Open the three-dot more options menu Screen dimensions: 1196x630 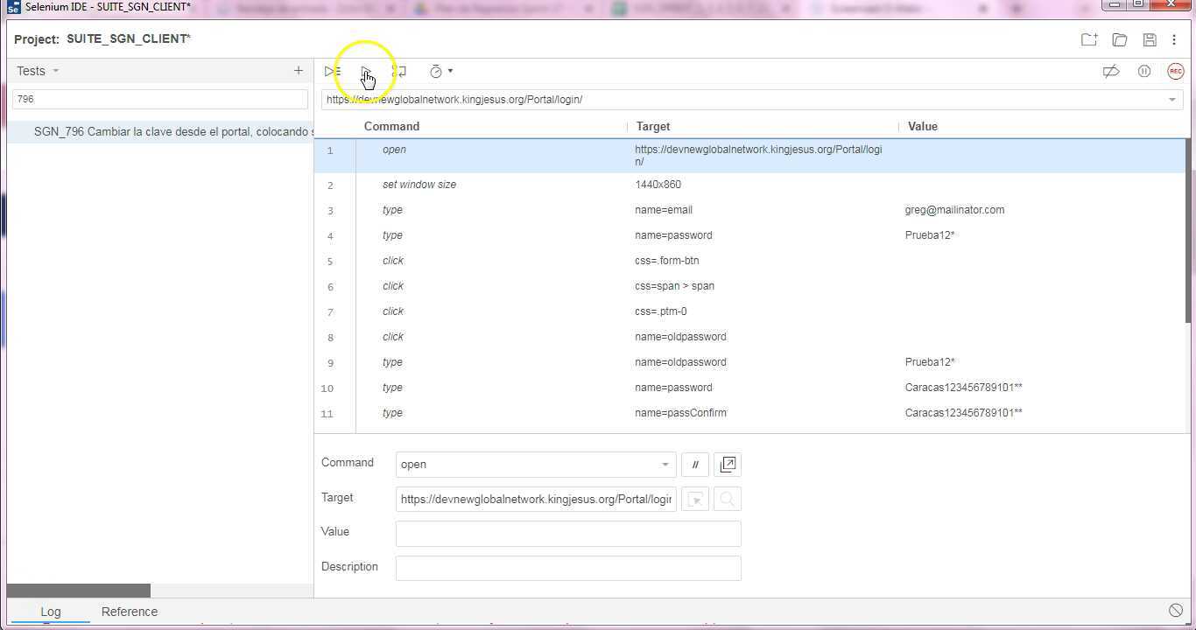tap(1174, 39)
